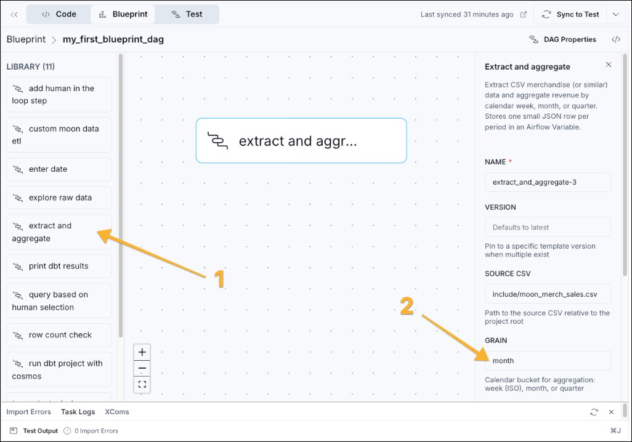The image size is (632, 442).
Task: Collapse the library sidebar with the double-chevron
Action: click(14, 14)
